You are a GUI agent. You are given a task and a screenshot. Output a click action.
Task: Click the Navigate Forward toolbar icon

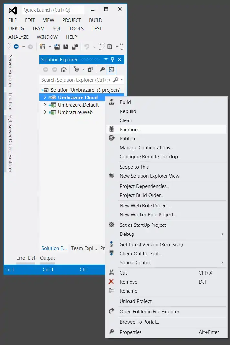coord(30,47)
